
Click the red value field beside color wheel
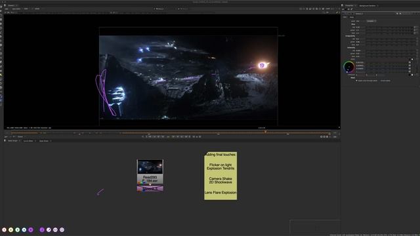(x=360, y=62)
